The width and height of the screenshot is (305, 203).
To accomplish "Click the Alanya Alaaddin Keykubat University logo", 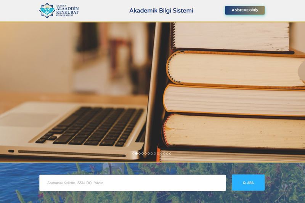I will 59,11.
